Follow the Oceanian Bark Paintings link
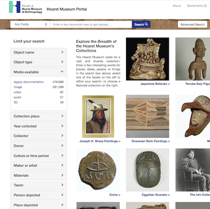 click(151, 141)
